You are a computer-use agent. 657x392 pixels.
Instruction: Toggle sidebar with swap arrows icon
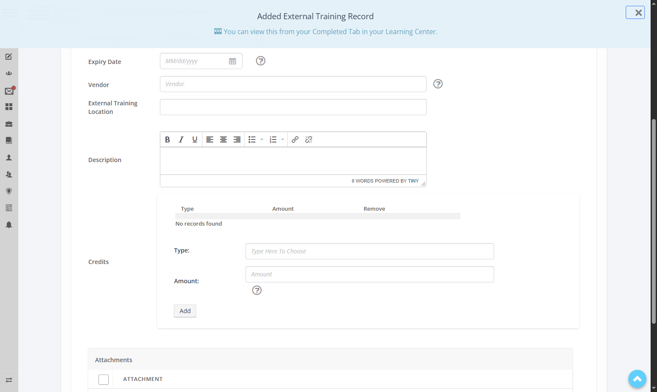pos(9,380)
